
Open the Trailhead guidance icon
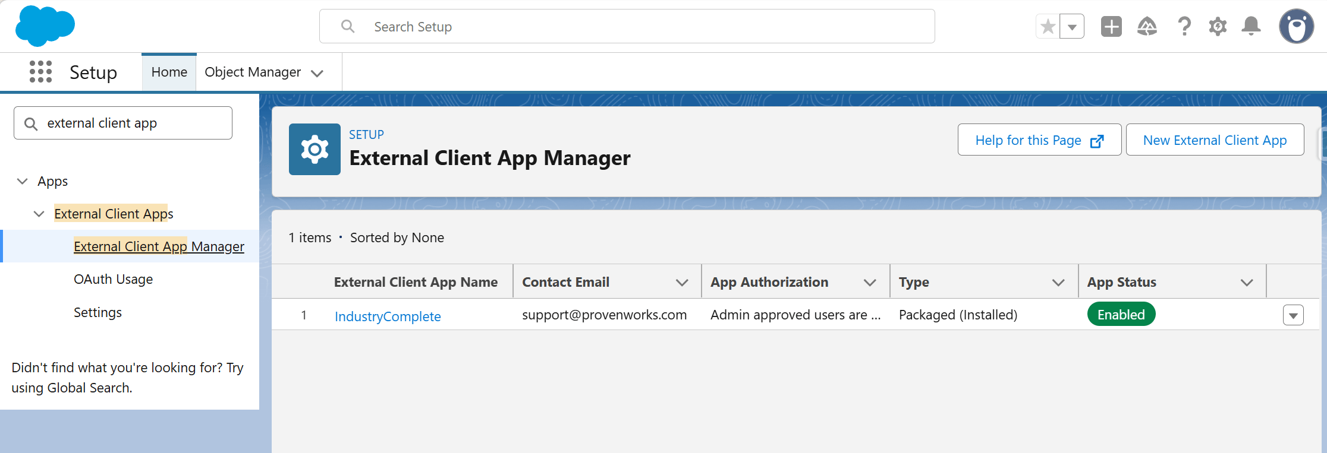[x=1147, y=27]
